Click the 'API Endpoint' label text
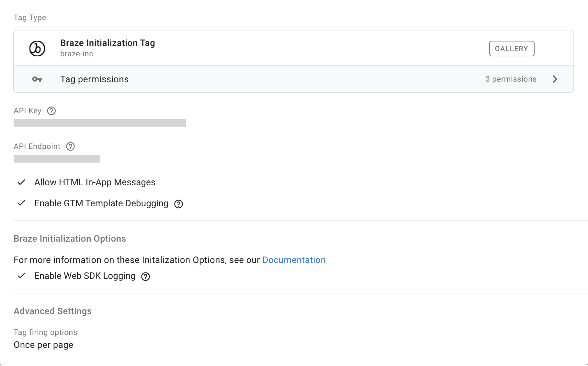Image resolution: width=588 pixels, height=366 pixels. [37, 146]
